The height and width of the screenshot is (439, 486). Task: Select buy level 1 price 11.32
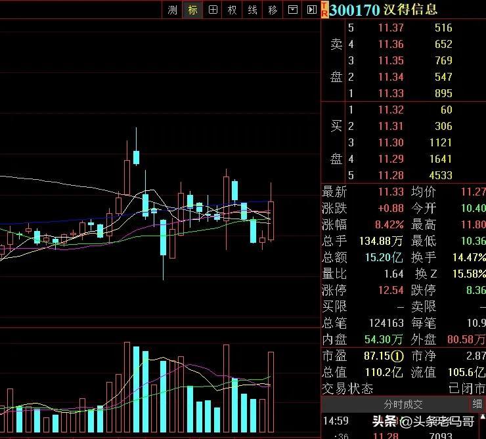pos(391,110)
